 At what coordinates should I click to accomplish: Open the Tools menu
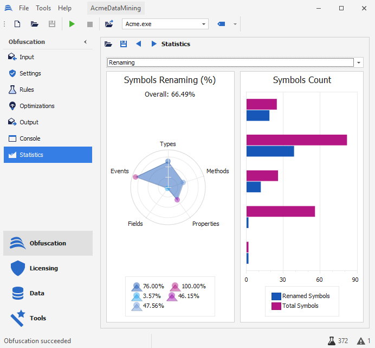[43, 8]
